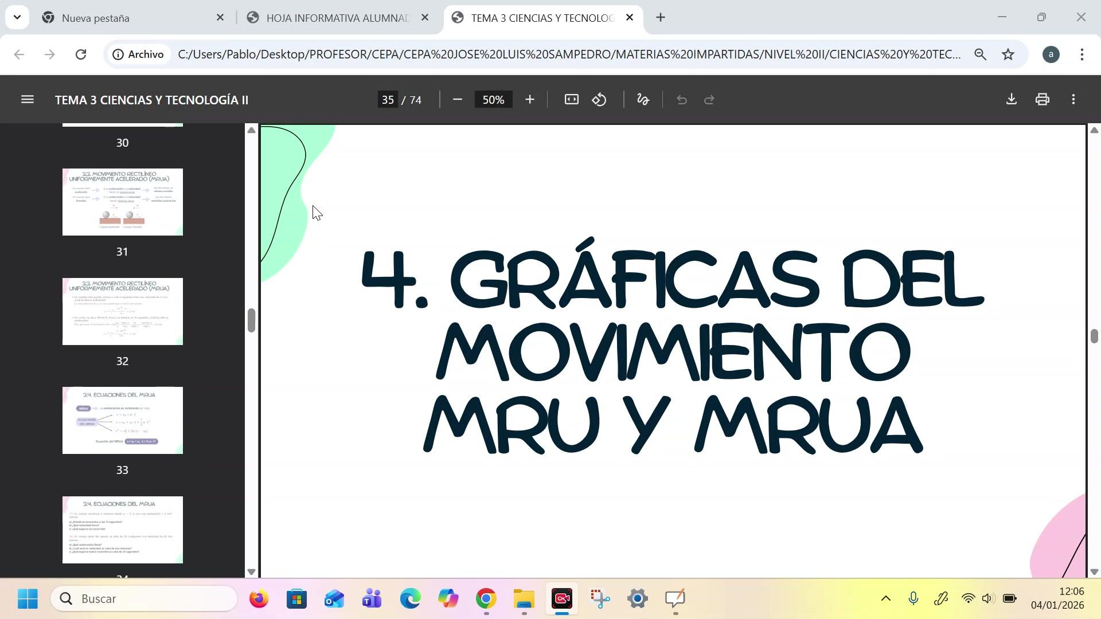Reload the page
Image resolution: width=1101 pixels, height=619 pixels.
(81, 54)
